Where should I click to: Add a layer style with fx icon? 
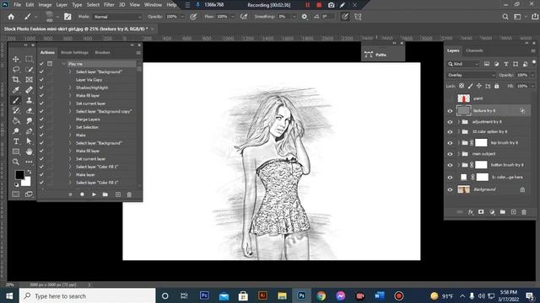[x=471, y=212]
